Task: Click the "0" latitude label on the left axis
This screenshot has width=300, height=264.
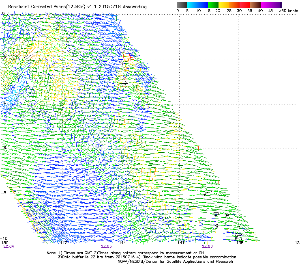Action: 3,13
